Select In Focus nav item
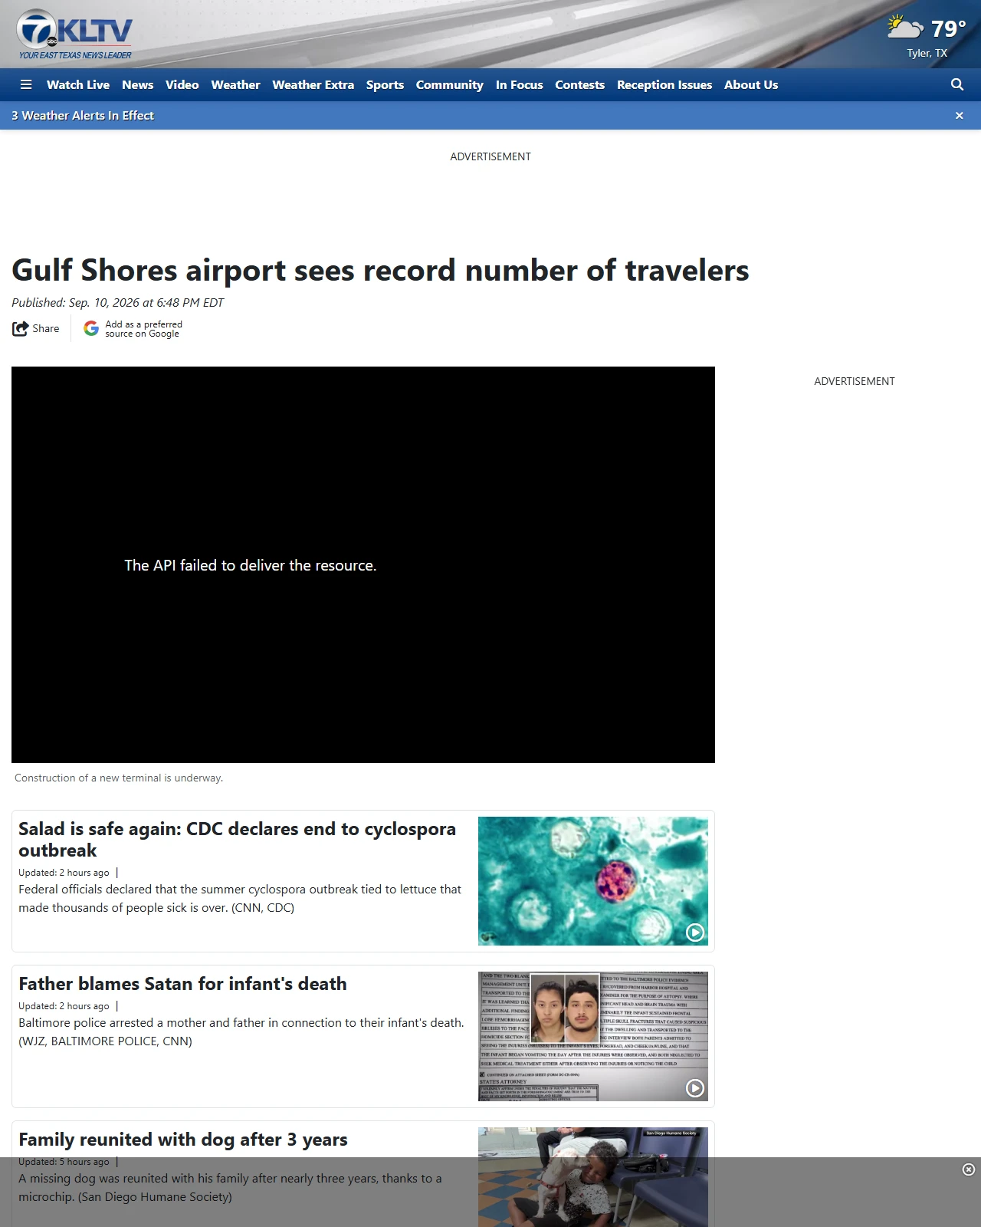981x1227 pixels. (520, 85)
